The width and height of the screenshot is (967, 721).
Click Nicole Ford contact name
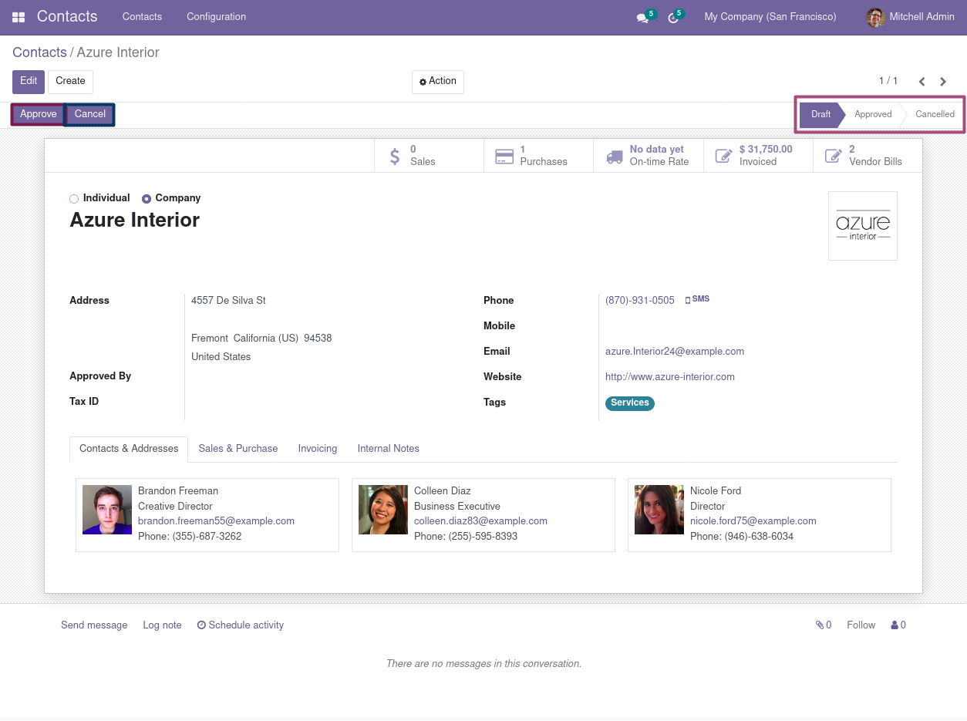tap(716, 491)
